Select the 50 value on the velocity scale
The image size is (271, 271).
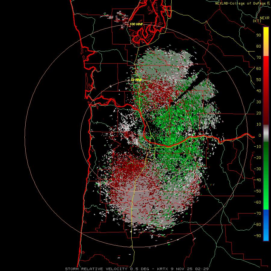coord(259,80)
